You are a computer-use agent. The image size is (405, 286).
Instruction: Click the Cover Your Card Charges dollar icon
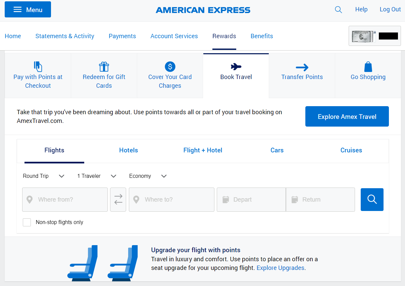pyautogui.click(x=170, y=67)
